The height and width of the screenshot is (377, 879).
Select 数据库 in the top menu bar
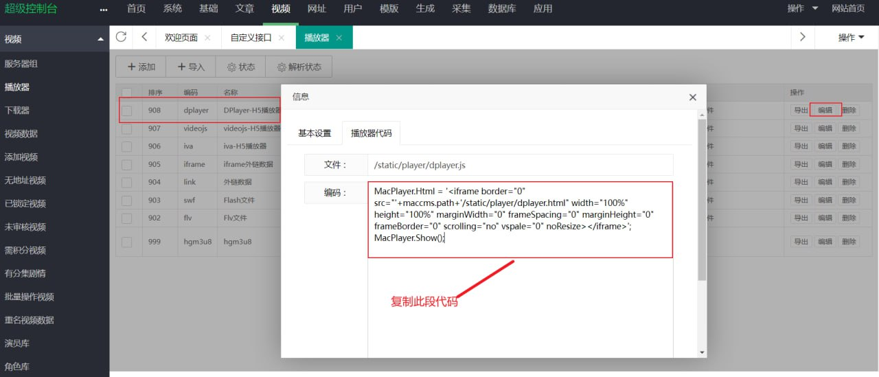click(x=503, y=9)
